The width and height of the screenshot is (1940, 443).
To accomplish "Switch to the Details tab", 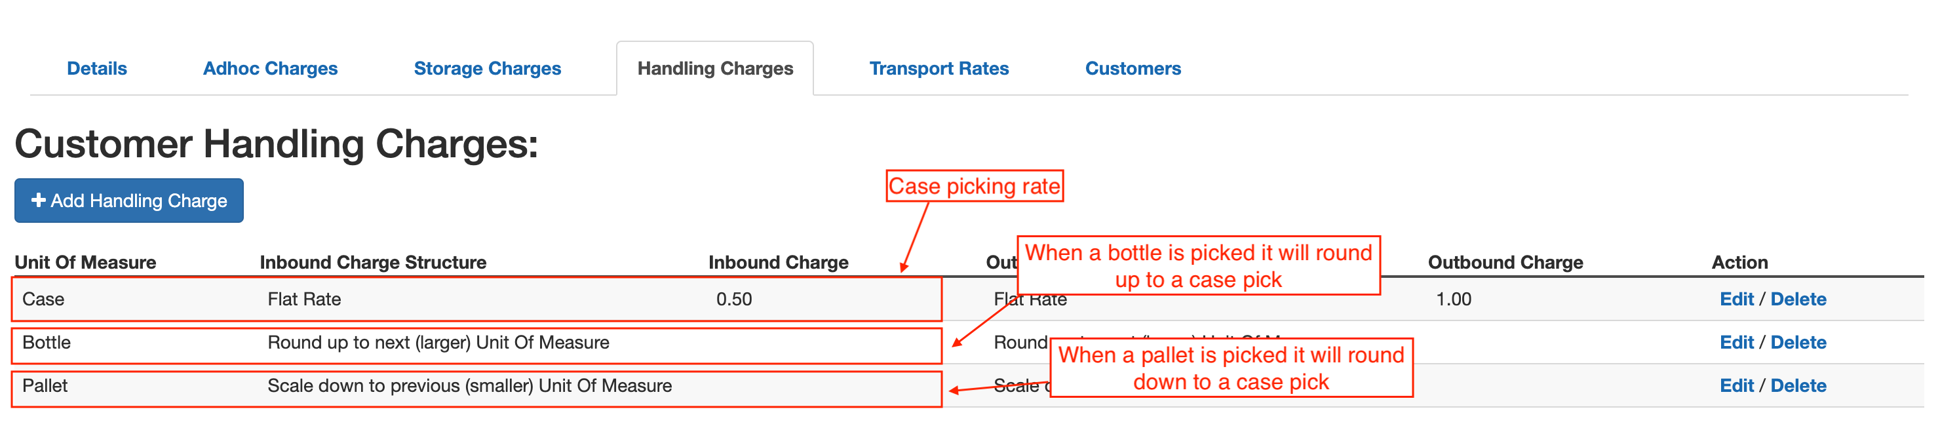I will pyautogui.click(x=96, y=67).
